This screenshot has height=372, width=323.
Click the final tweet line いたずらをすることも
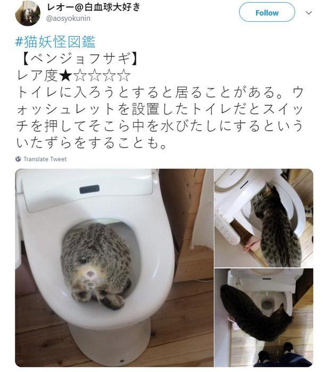[x=92, y=143]
